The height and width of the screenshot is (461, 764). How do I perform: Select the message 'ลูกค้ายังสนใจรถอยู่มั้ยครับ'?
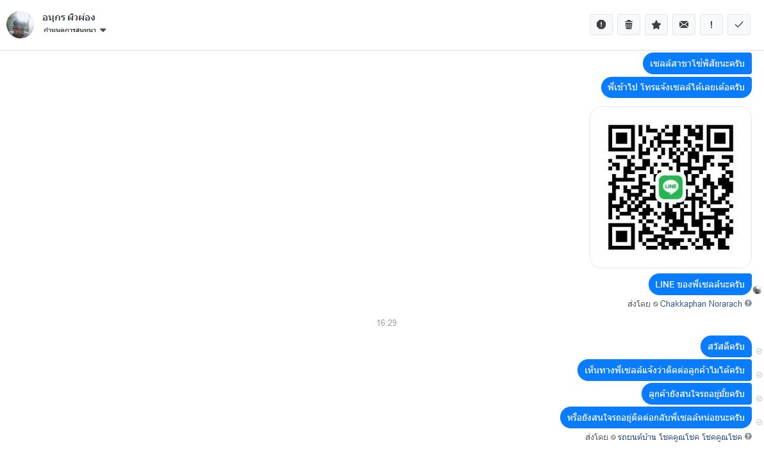[696, 394]
